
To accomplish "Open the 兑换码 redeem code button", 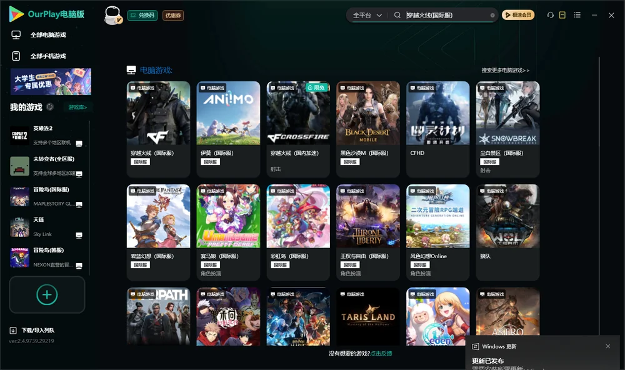I will tap(142, 16).
